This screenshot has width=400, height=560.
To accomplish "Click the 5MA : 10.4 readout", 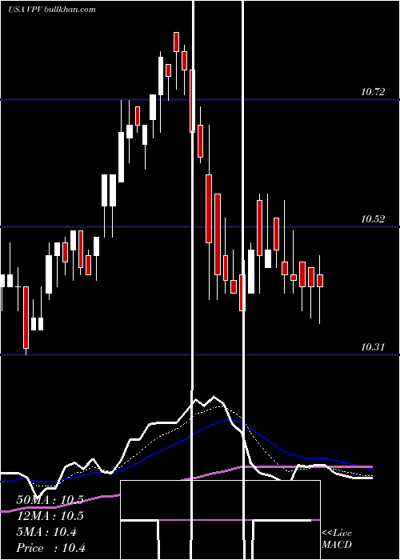I will coord(46,532).
